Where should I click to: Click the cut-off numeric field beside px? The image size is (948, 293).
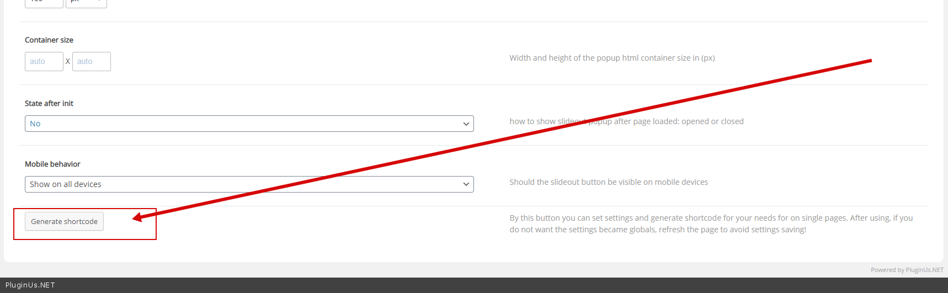point(44,3)
